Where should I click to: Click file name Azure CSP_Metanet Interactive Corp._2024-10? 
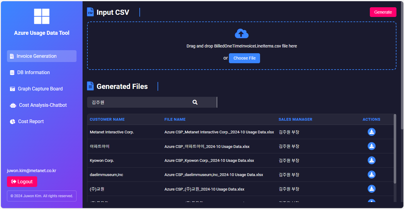pos(219,132)
